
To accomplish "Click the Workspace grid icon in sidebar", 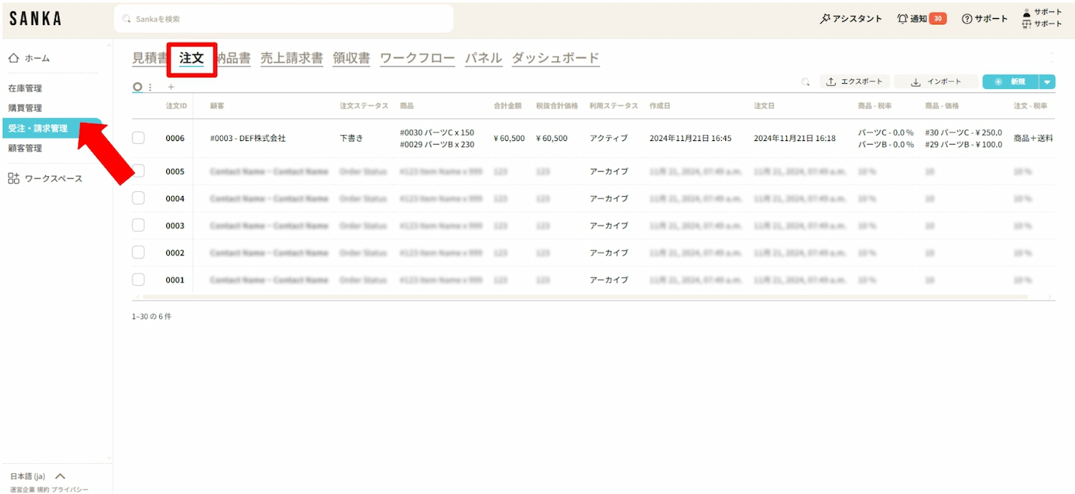I will 14,178.
